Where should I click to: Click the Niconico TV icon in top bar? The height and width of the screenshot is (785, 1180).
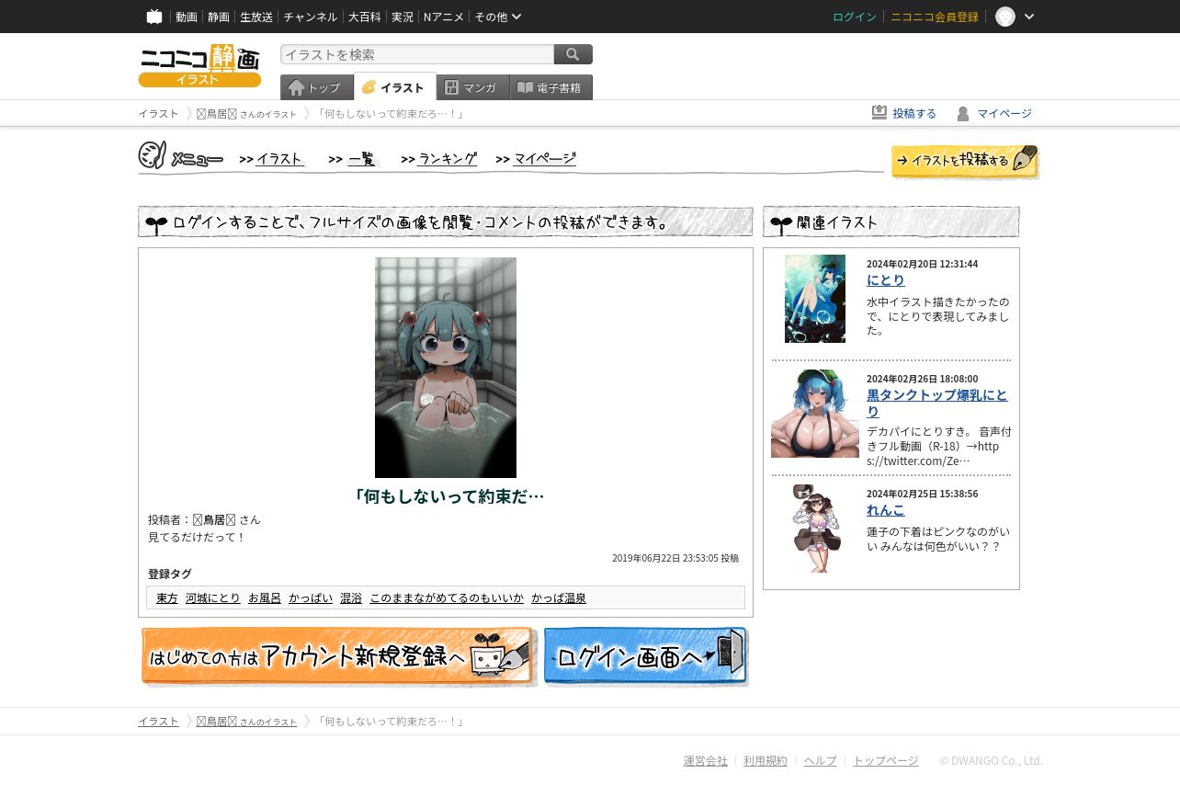154,17
